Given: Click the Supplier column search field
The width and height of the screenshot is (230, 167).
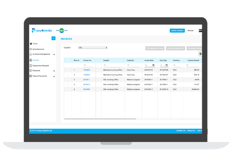Looking at the screenshot, I should click(x=113, y=65).
